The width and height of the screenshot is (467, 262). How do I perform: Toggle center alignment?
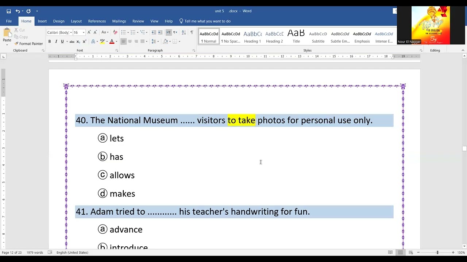click(130, 41)
